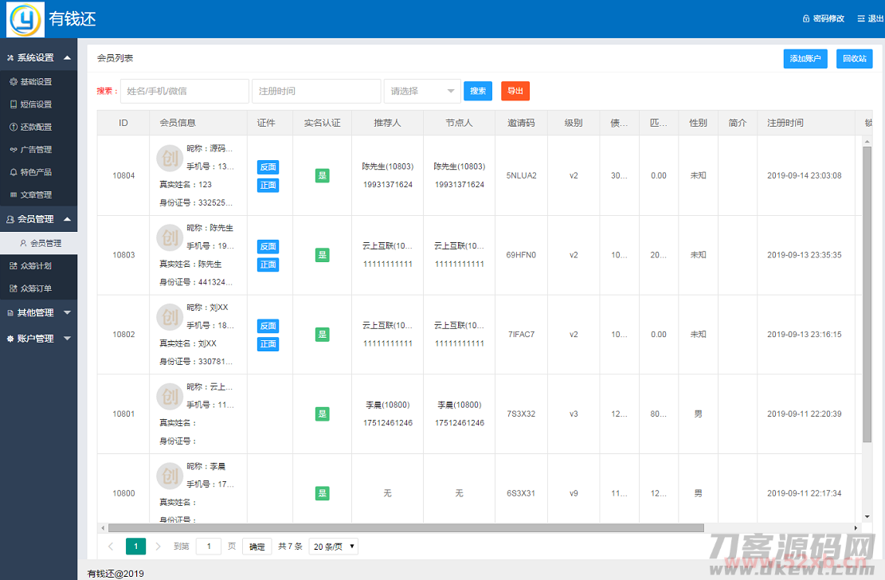The width and height of the screenshot is (885, 580).
Task: Open 基础设置 in the sidebar
Action: tap(36, 82)
